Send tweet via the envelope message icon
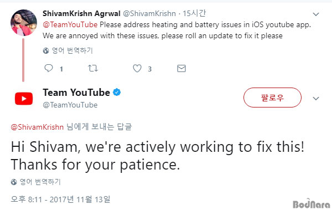Viewport: 332px width, 210px height. click(181, 68)
